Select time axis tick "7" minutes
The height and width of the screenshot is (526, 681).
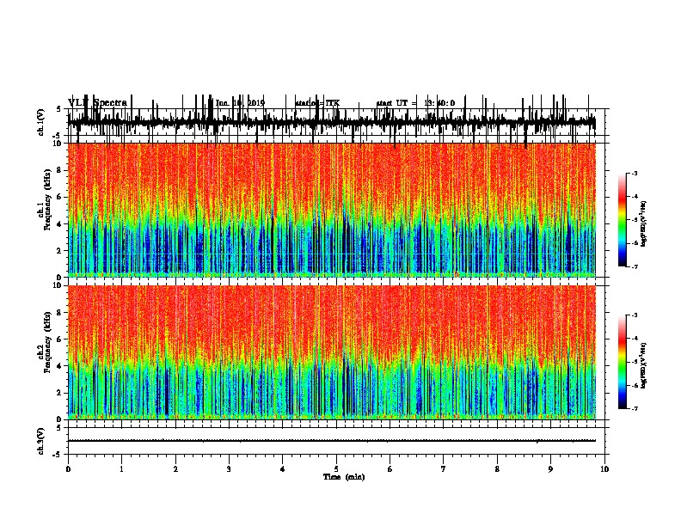[444, 469]
